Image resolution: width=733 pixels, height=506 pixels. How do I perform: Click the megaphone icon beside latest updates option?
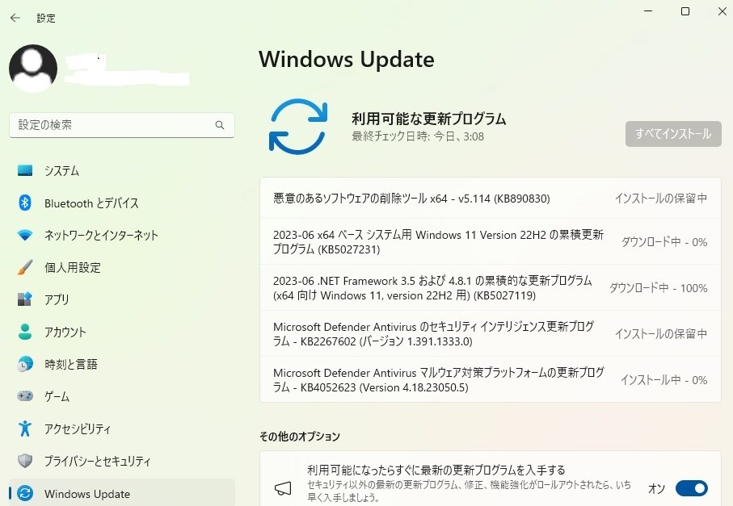tap(283, 488)
